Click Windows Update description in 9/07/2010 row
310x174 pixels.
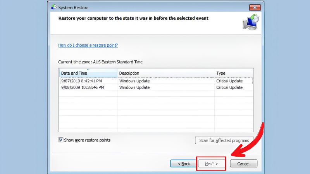134,81
